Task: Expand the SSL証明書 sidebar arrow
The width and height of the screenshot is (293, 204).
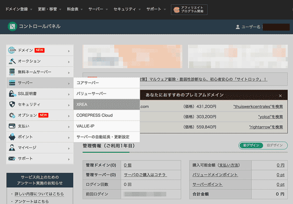Action: tap(69, 94)
